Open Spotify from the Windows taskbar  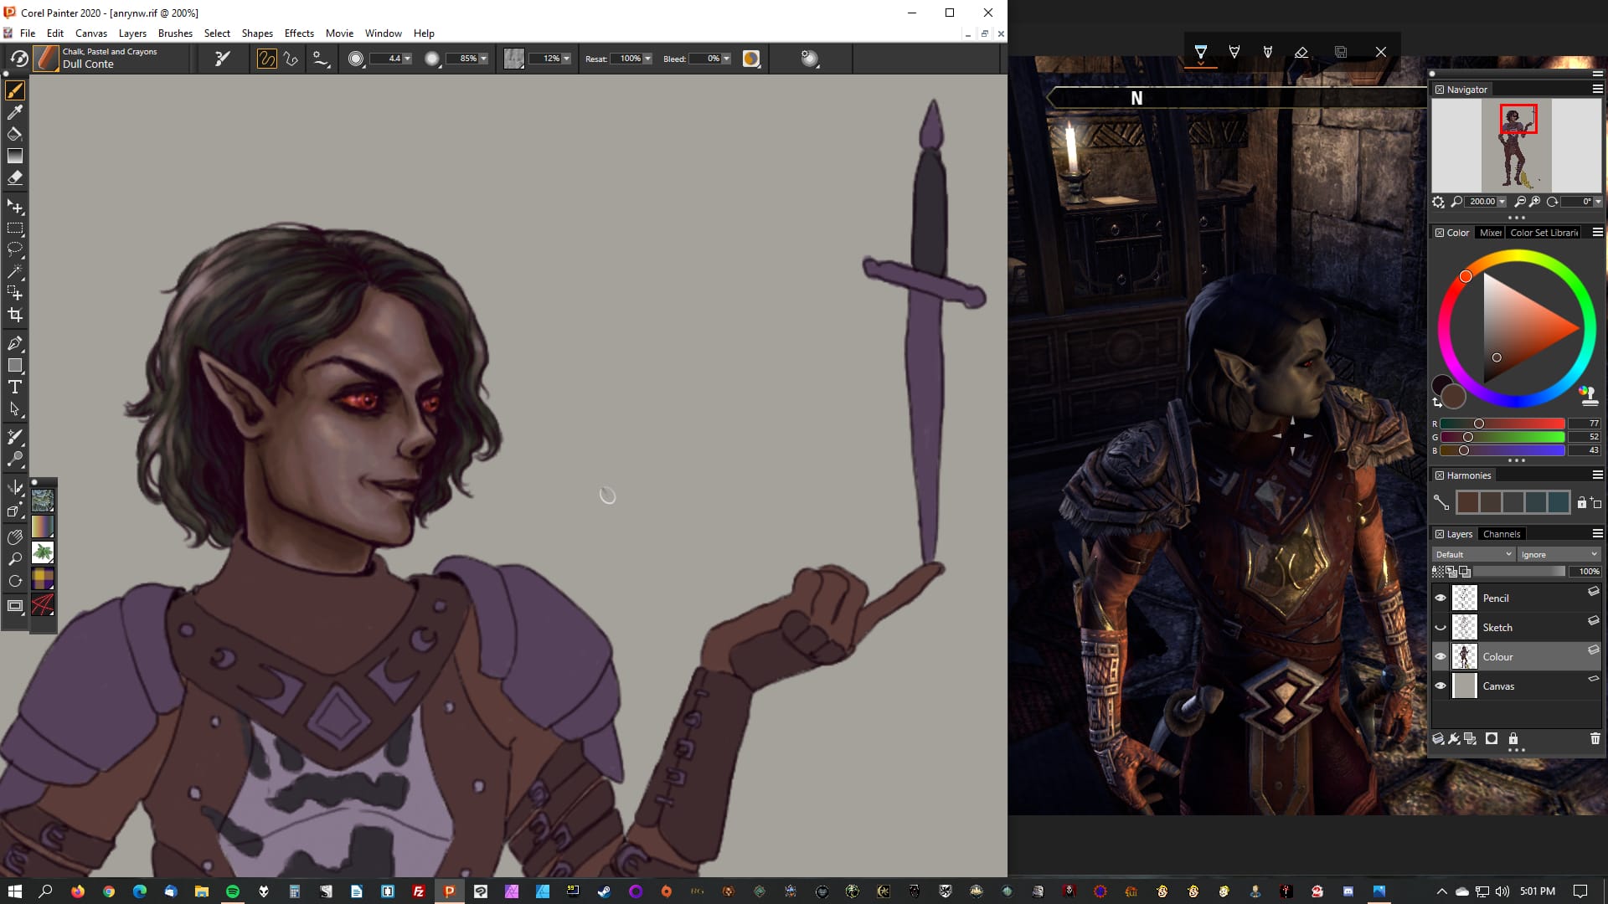click(233, 891)
